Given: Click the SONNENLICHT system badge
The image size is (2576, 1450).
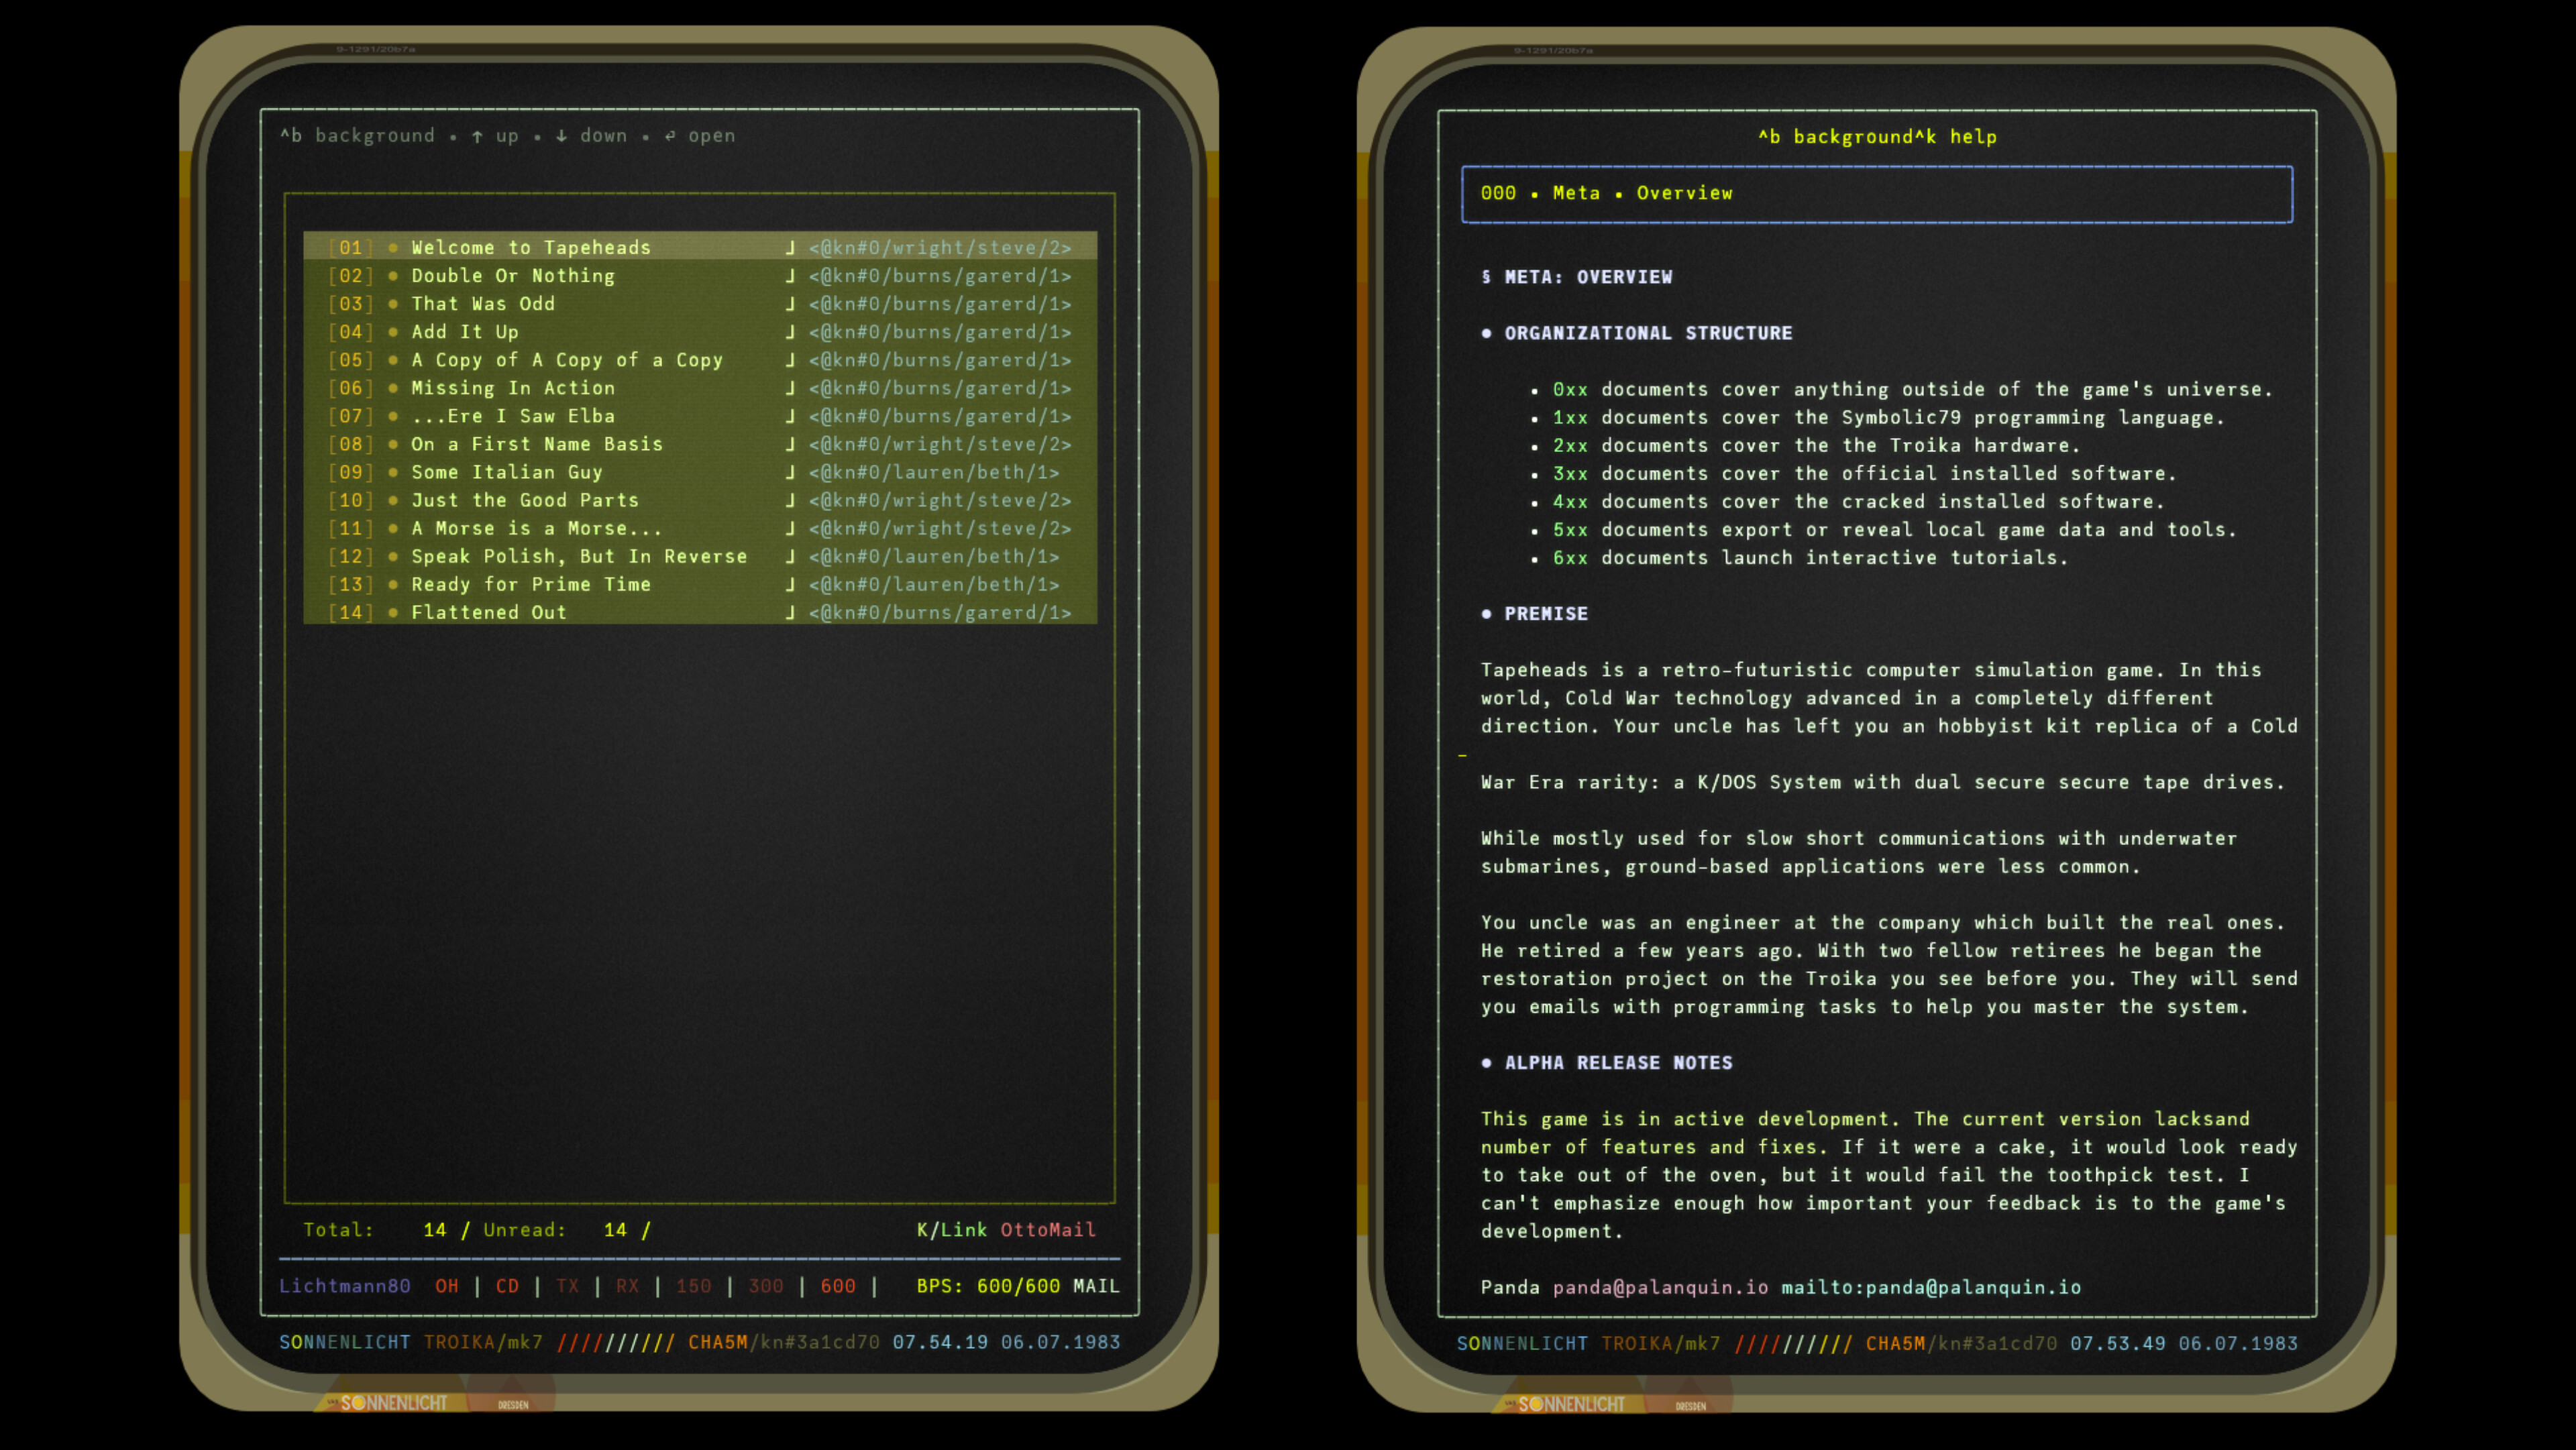Looking at the screenshot, I should 345,1343.
